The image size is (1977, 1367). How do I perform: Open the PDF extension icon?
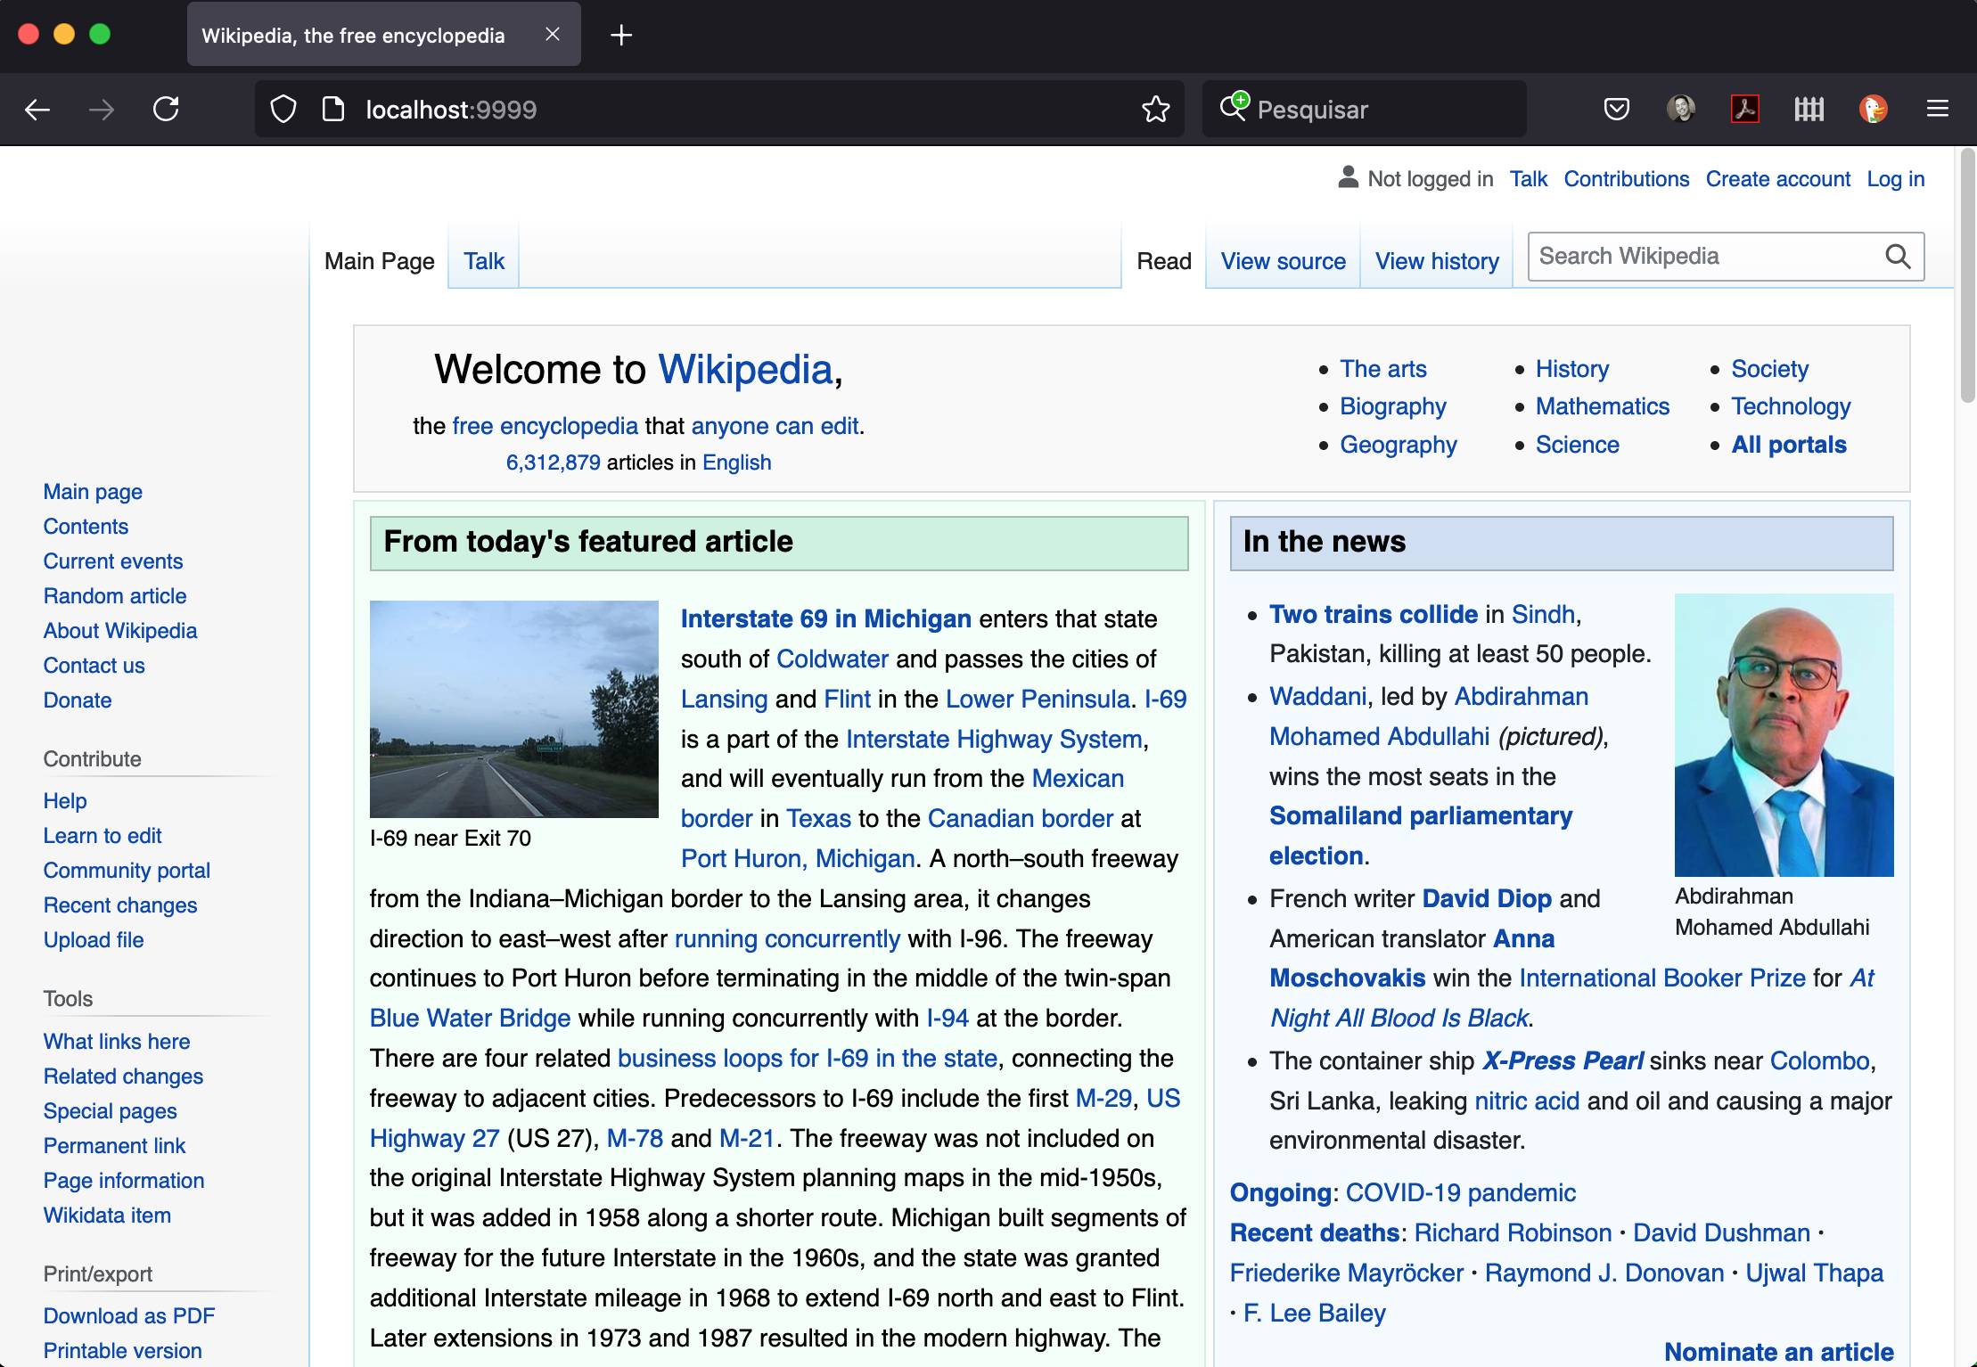pos(1744,110)
